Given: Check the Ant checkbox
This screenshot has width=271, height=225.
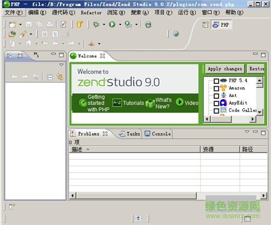Looking at the screenshot, I should [216, 96].
